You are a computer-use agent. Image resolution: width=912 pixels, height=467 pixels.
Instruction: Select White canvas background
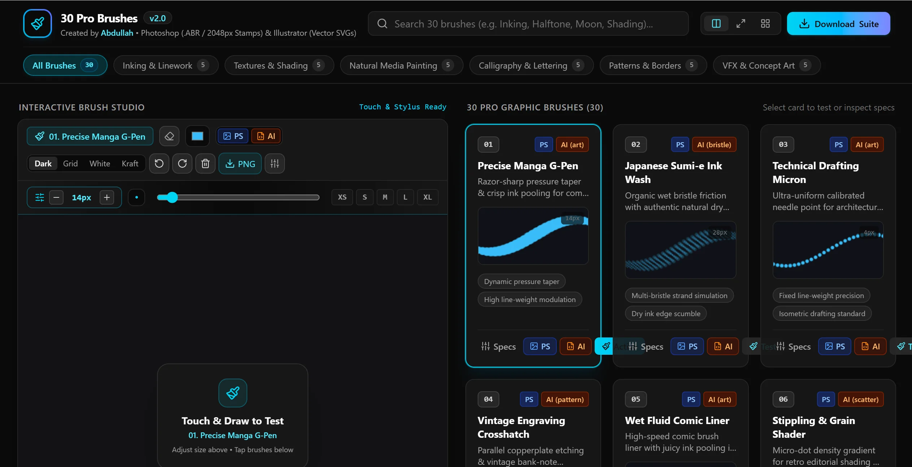pyautogui.click(x=100, y=163)
